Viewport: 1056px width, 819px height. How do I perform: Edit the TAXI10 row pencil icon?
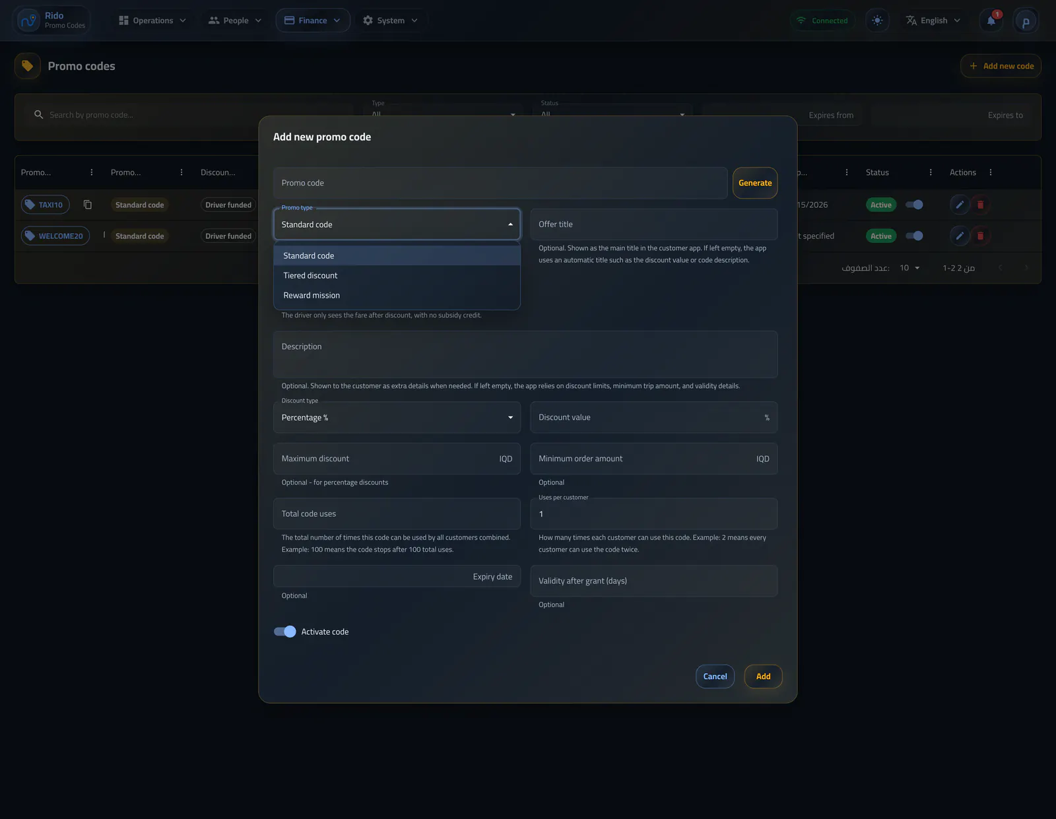click(x=960, y=205)
